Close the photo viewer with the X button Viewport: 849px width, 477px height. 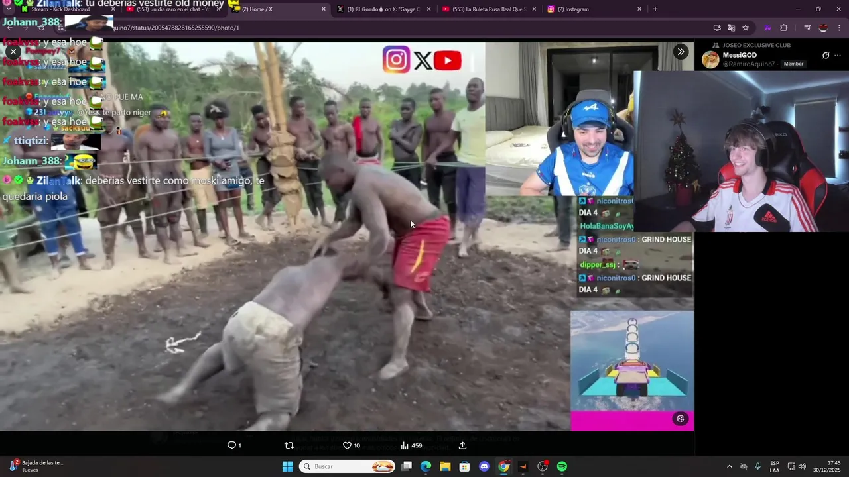coord(13,52)
